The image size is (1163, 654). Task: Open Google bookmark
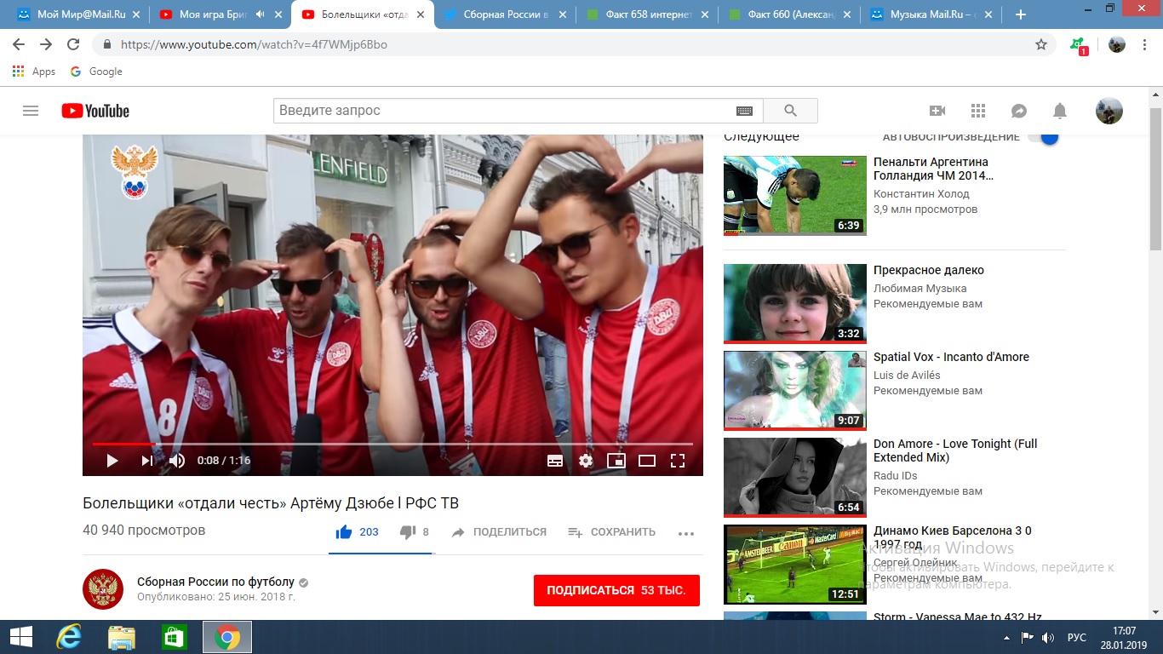96,72
